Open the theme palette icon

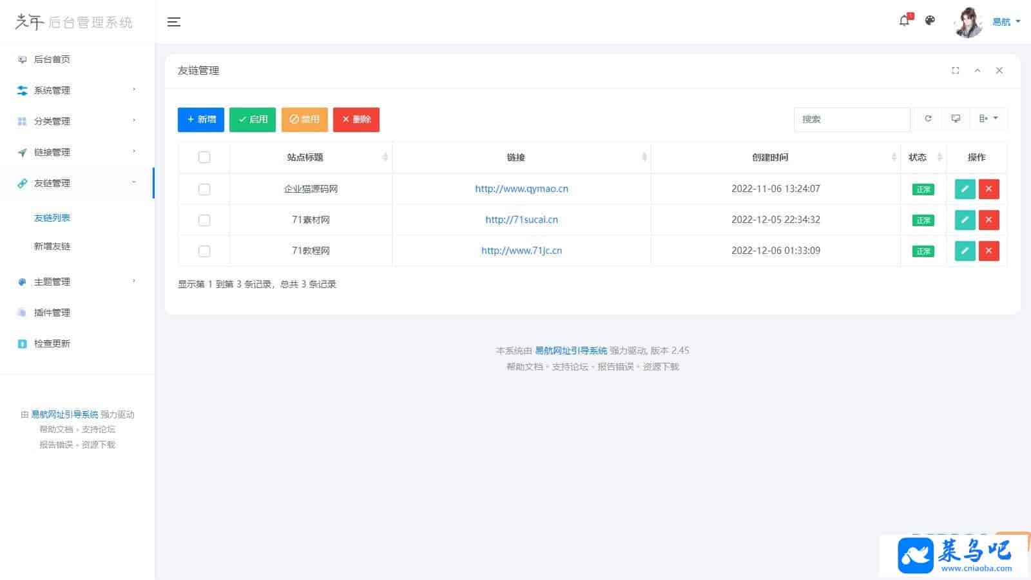pos(930,21)
